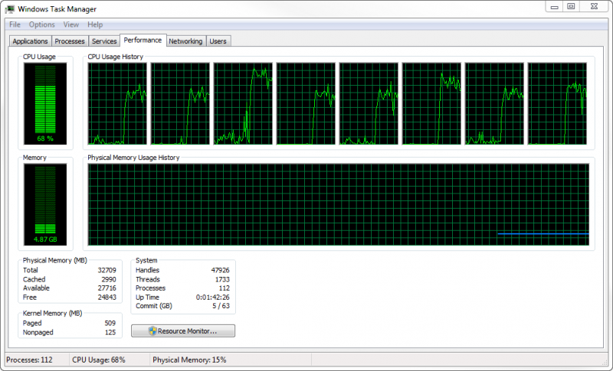
Task: Open the View menu
Action: pyautogui.click(x=71, y=24)
